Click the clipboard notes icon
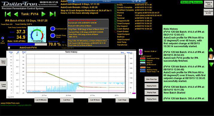 click(211, 57)
